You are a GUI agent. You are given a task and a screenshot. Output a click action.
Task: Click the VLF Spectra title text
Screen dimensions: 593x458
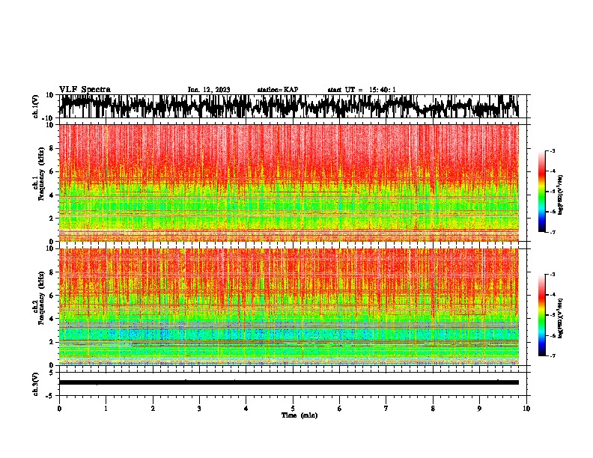[x=85, y=90]
